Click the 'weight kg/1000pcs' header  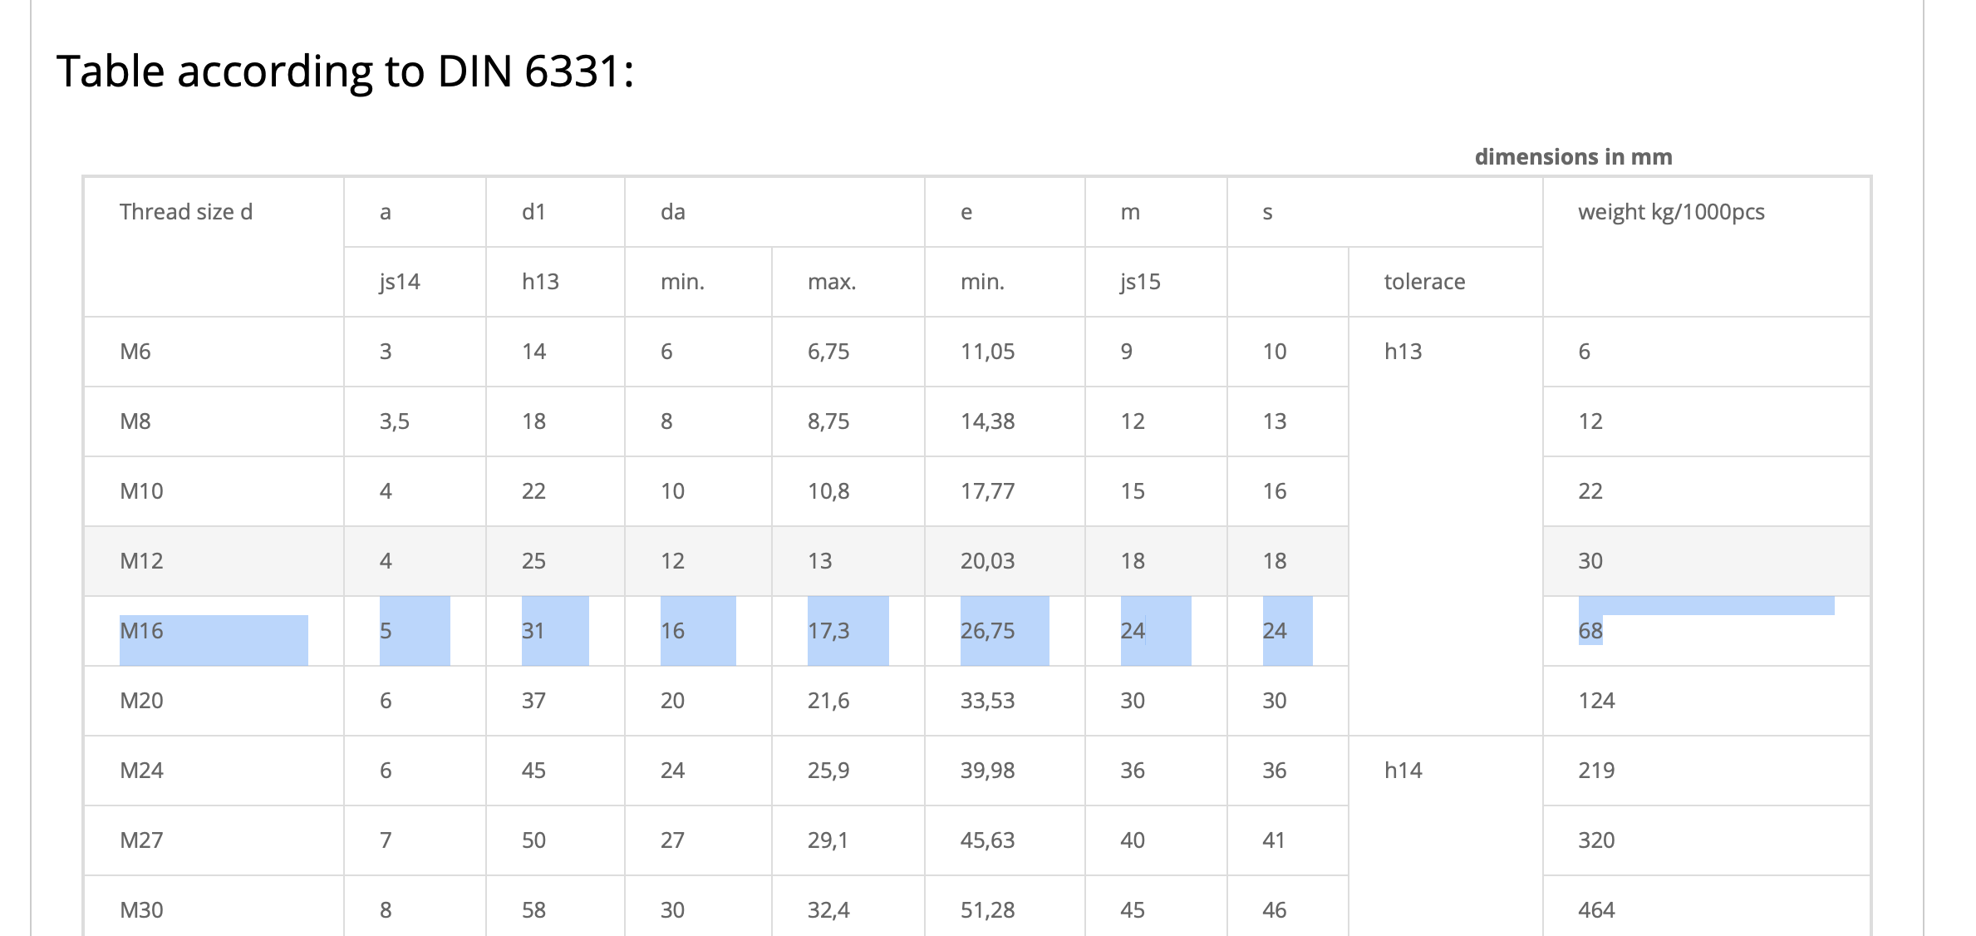pyautogui.click(x=1671, y=212)
